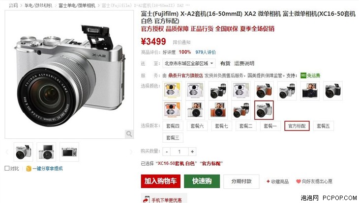Click the red 加入购物车 button

click(x=161, y=181)
